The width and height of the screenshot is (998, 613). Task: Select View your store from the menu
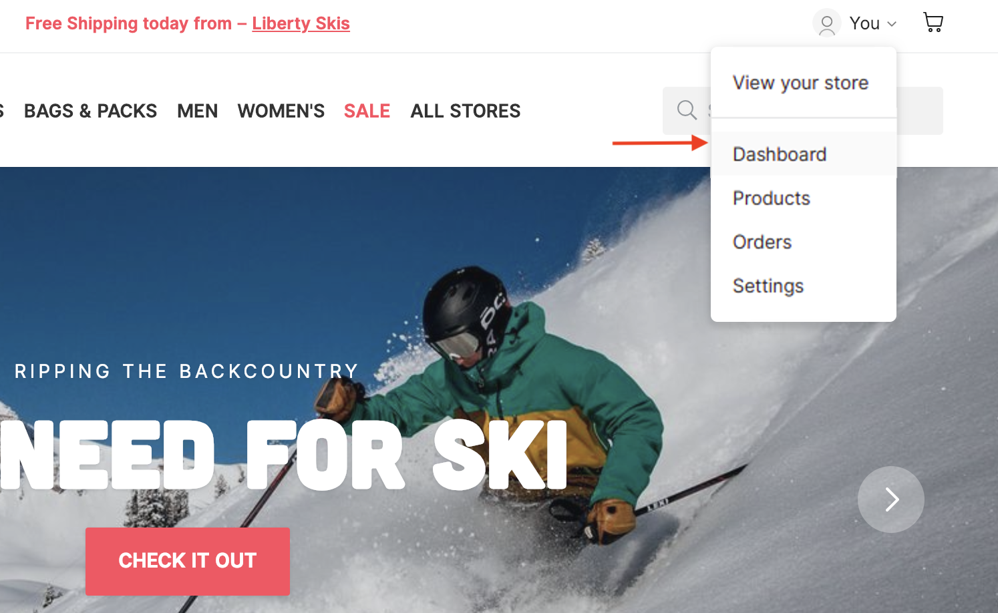pos(800,83)
